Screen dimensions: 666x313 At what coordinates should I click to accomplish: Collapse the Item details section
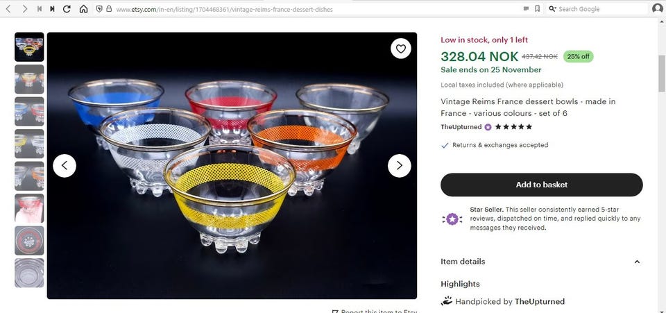[637, 262]
